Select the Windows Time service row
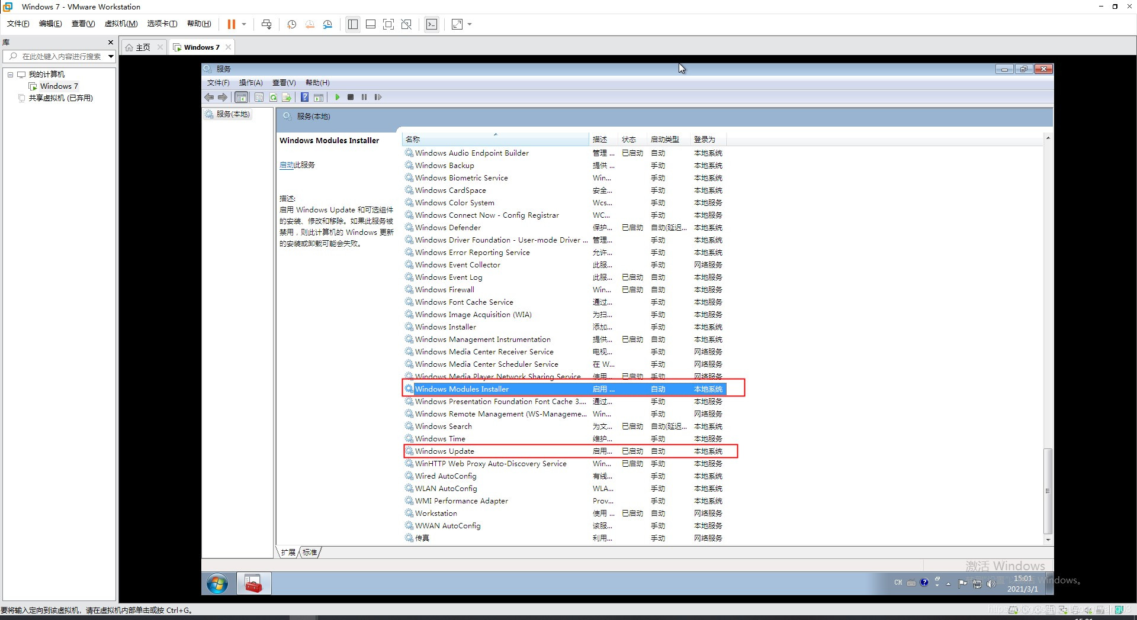The width and height of the screenshot is (1137, 620). [x=565, y=439]
